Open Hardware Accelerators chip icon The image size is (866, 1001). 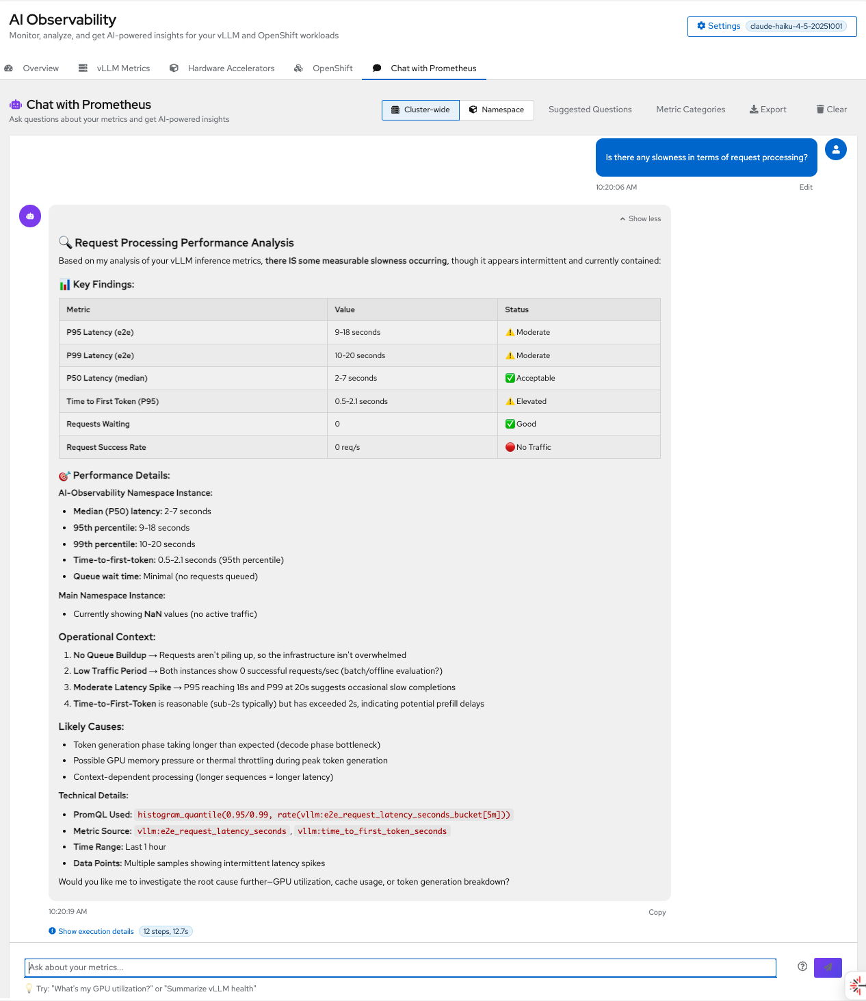[x=174, y=68]
